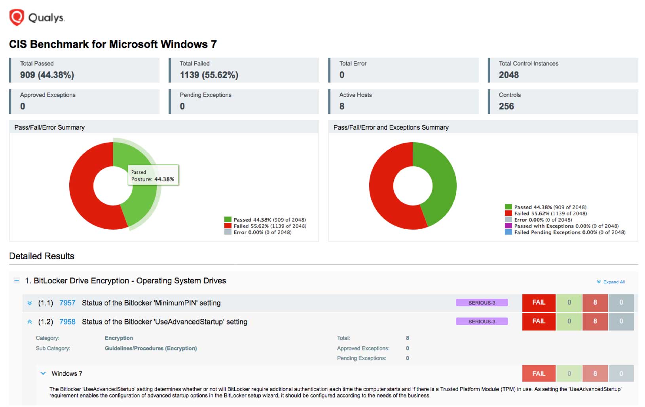The height and width of the screenshot is (407, 645).
Task: Click the green Passed color swatch in the legend
Action: click(x=228, y=219)
